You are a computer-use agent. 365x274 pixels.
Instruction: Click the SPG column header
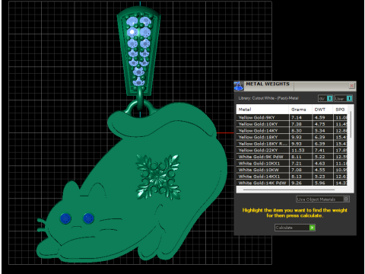pos(340,110)
